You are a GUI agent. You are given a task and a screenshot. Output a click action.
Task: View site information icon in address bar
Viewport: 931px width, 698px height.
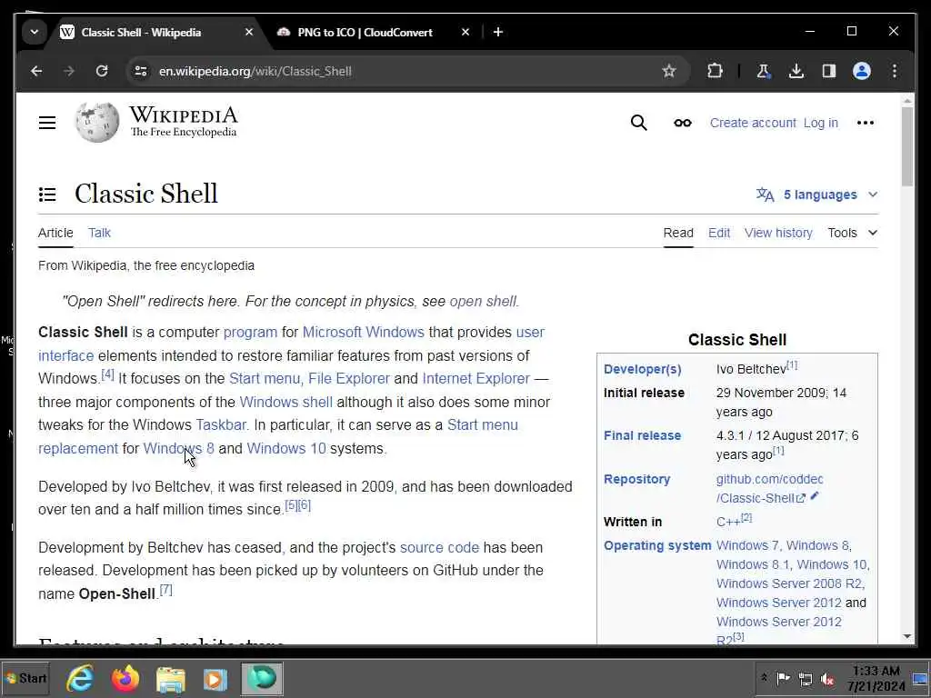point(141,71)
